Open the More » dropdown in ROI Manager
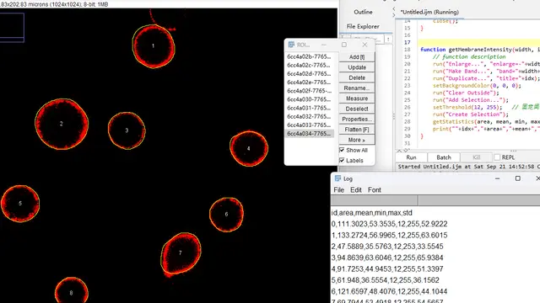540x303 pixels. (x=357, y=140)
